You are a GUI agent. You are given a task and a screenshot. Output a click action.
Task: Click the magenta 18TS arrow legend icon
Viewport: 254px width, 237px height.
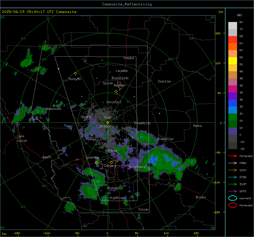click(x=233, y=191)
